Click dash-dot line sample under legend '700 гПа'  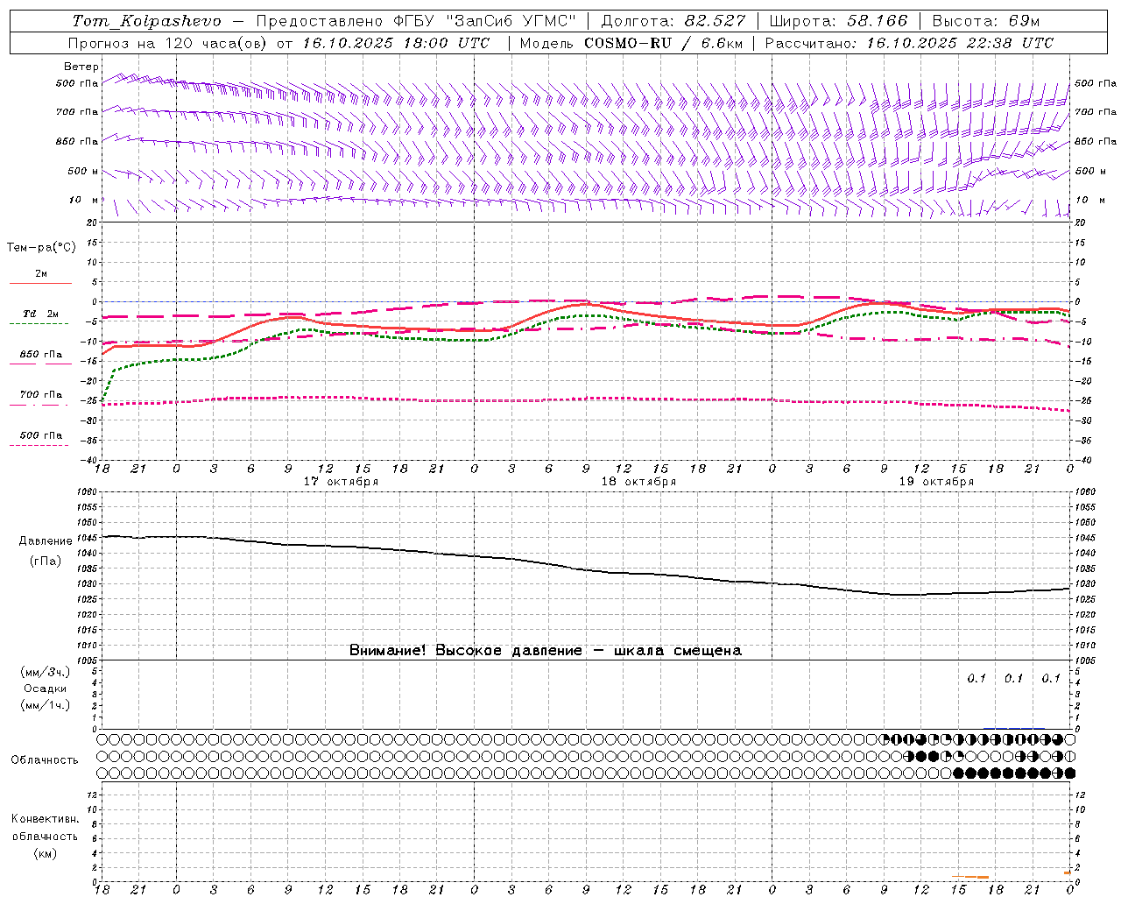point(39,404)
